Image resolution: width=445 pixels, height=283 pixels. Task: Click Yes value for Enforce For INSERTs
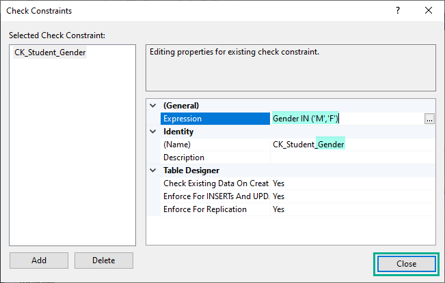(x=353, y=196)
